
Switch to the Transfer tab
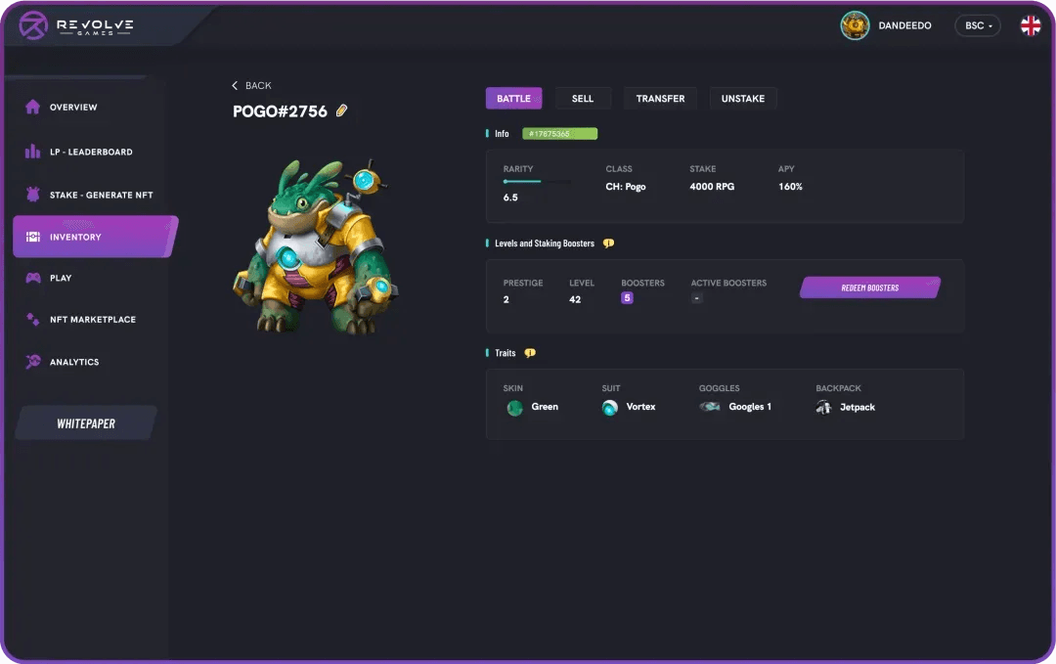tap(660, 98)
